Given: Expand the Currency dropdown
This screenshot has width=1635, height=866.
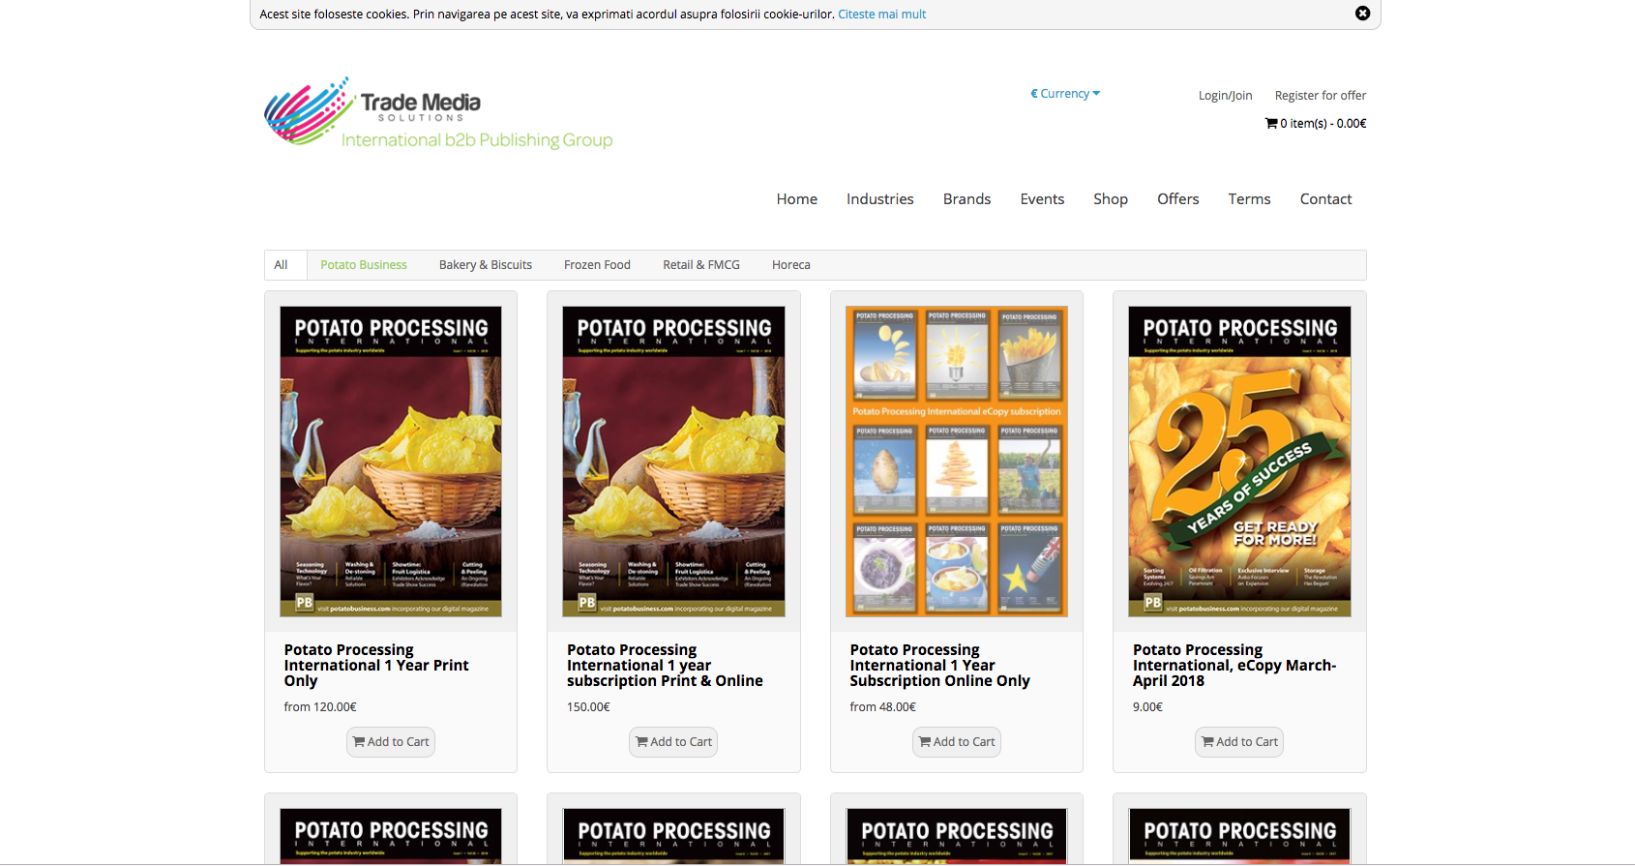Looking at the screenshot, I should coord(1065,94).
